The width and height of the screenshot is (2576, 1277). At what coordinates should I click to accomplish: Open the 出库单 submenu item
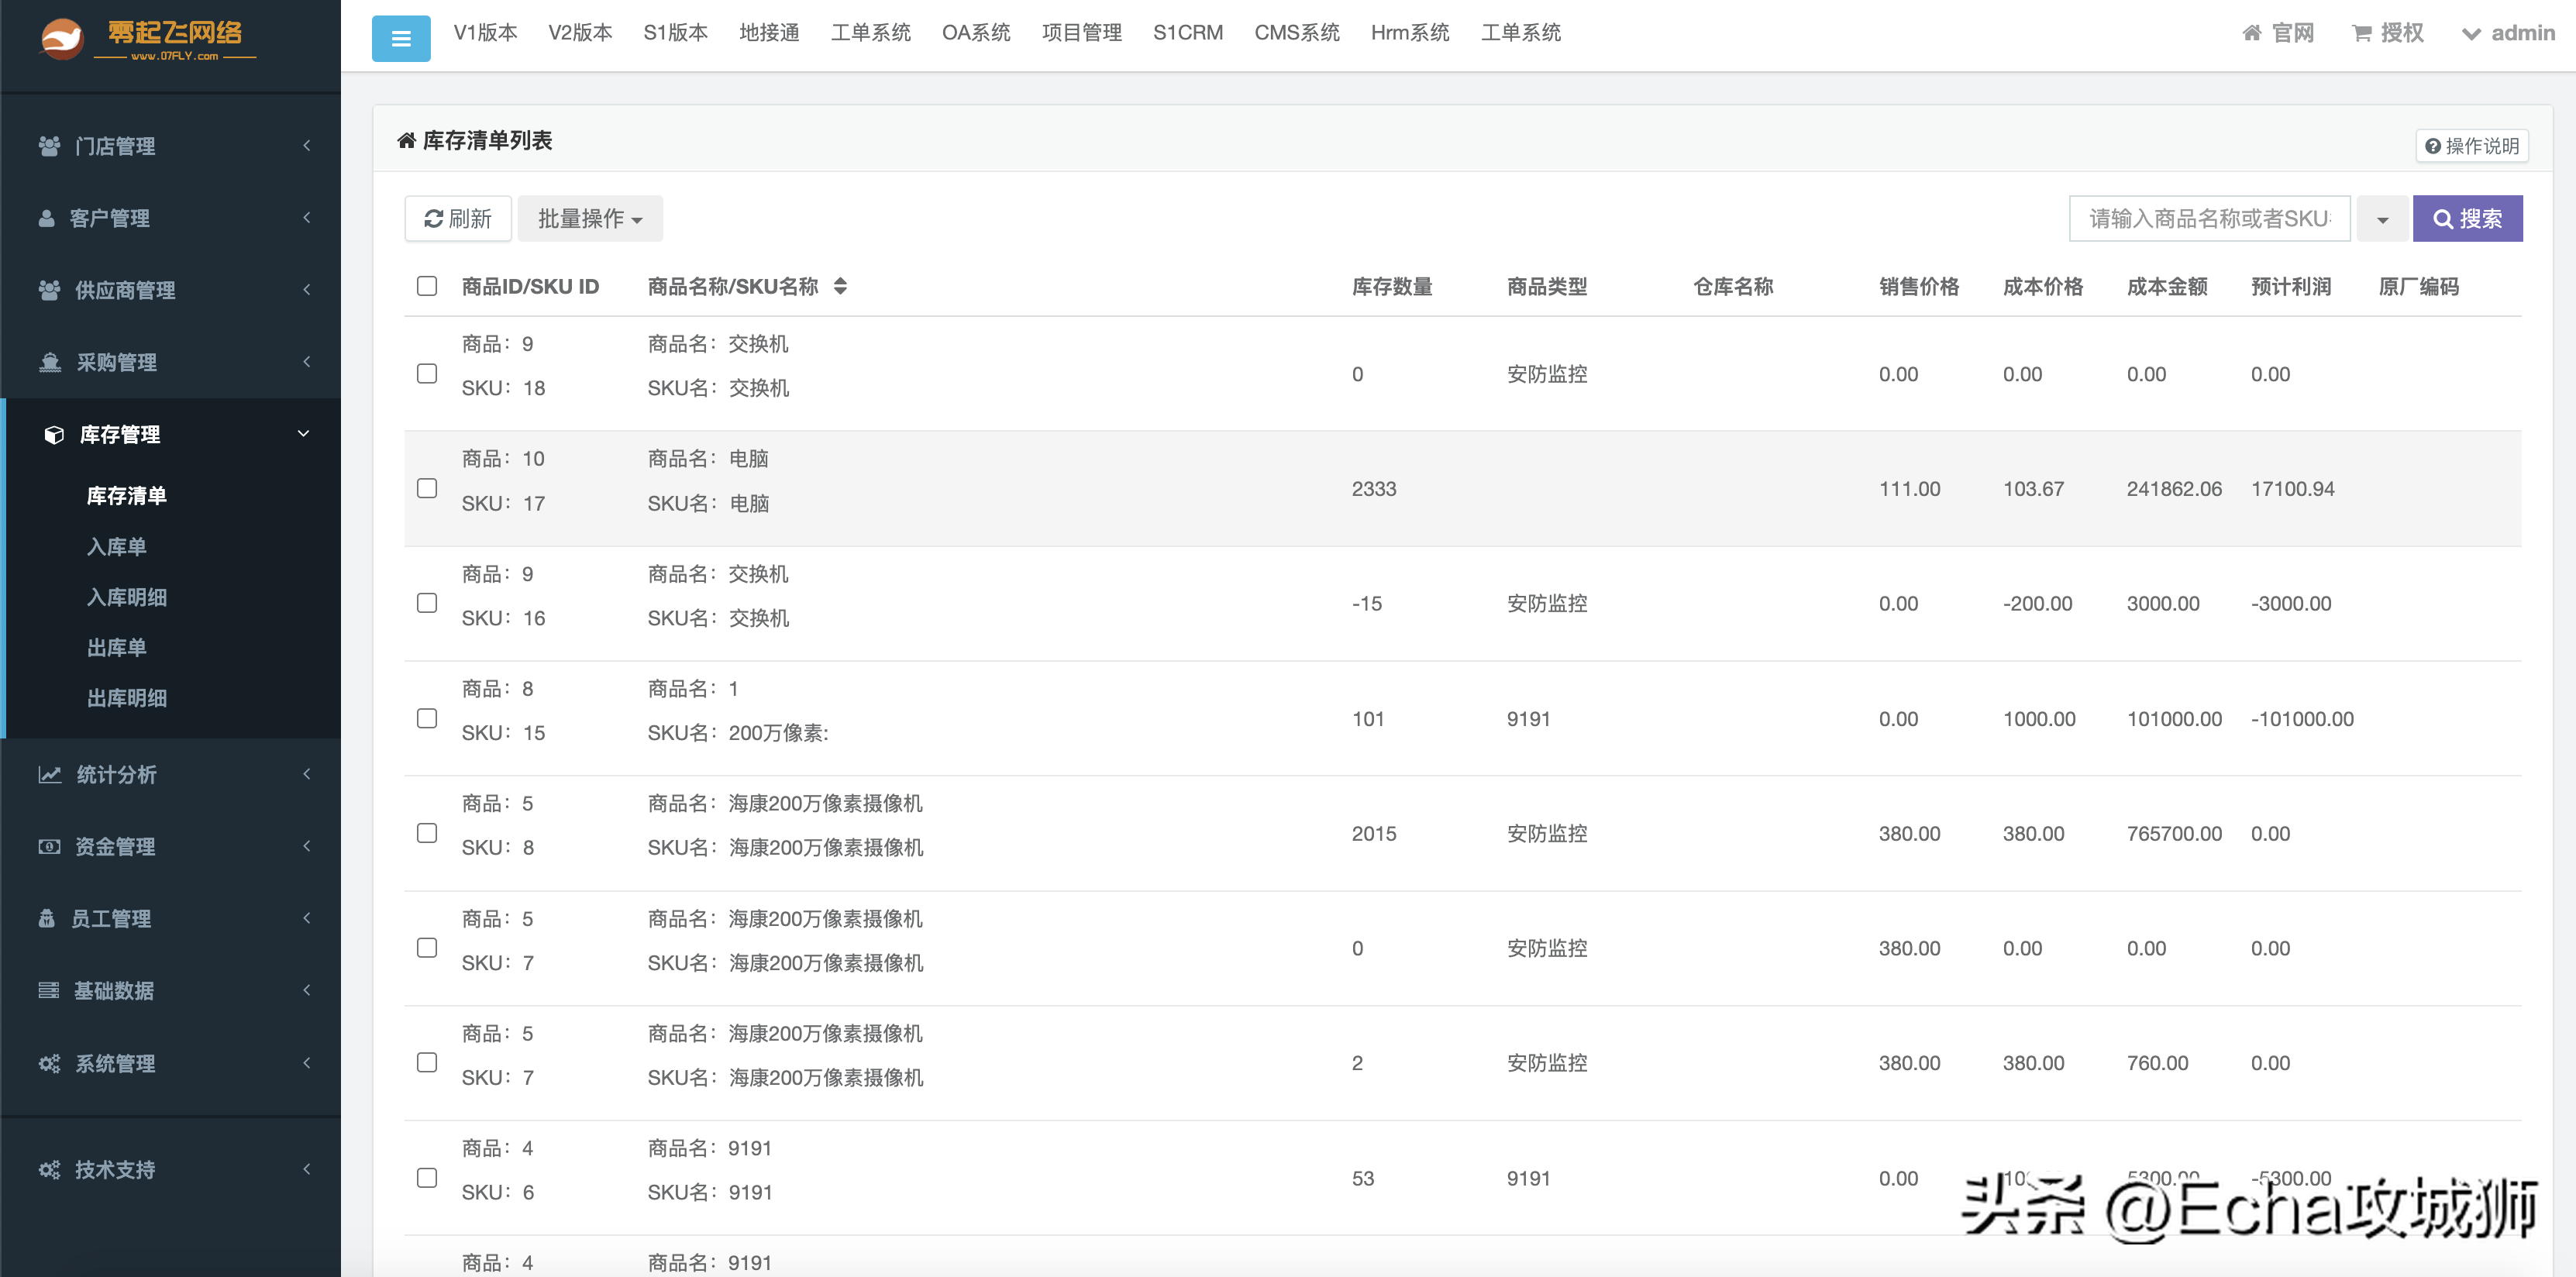[117, 648]
